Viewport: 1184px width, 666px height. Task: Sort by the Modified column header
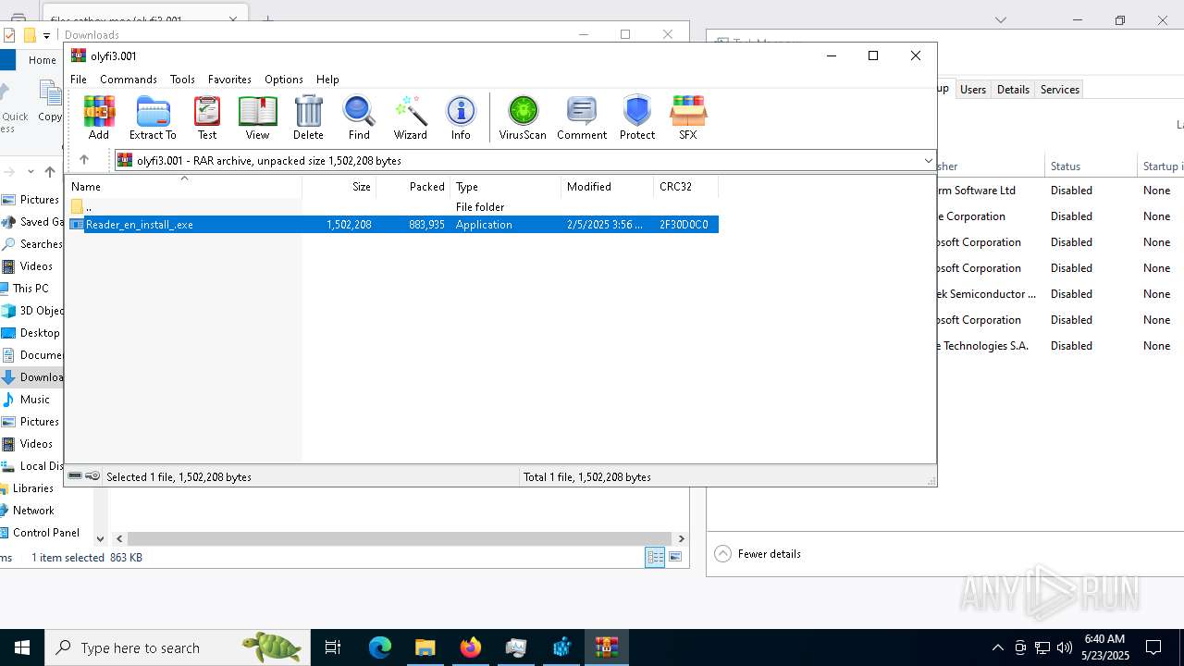[x=607, y=187]
